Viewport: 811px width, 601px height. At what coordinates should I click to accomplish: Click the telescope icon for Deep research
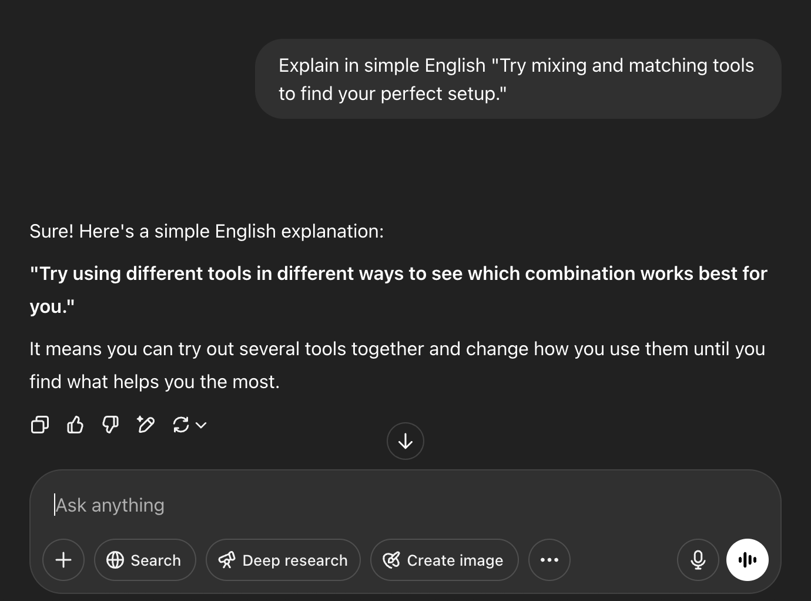tap(227, 560)
